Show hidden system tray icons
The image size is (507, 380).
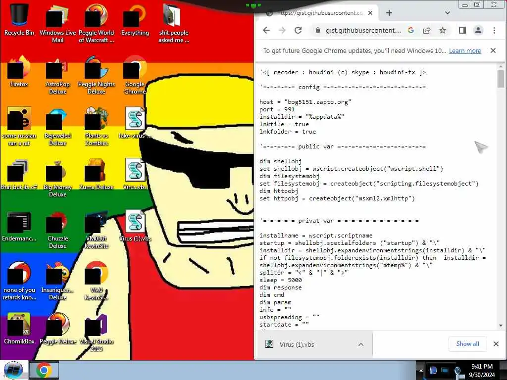pyautogui.click(x=421, y=371)
